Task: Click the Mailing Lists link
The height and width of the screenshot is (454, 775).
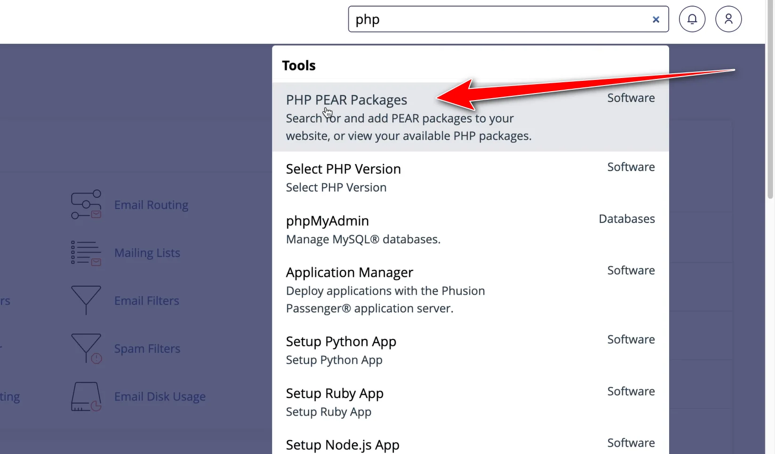Action: tap(147, 252)
